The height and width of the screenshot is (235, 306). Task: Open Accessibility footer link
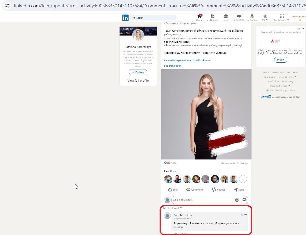(x=278, y=72)
